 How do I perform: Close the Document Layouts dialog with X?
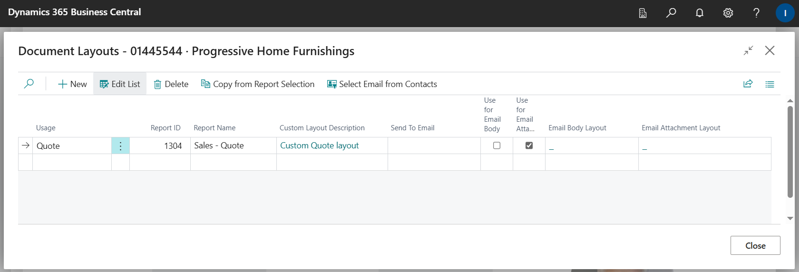point(770,50)
